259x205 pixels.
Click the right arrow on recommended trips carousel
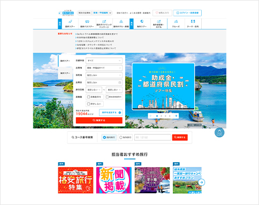pyautogui.click(x=202, y=182)
